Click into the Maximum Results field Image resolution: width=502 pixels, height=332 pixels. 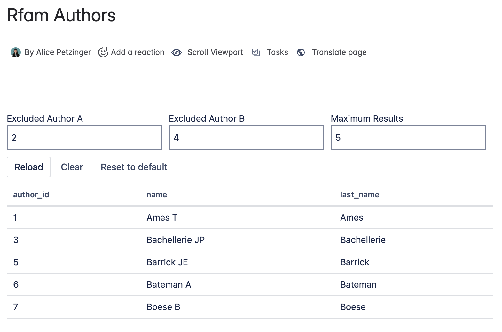coord(408,138)
